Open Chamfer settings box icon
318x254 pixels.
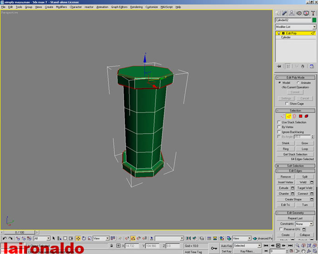point(292,194)
